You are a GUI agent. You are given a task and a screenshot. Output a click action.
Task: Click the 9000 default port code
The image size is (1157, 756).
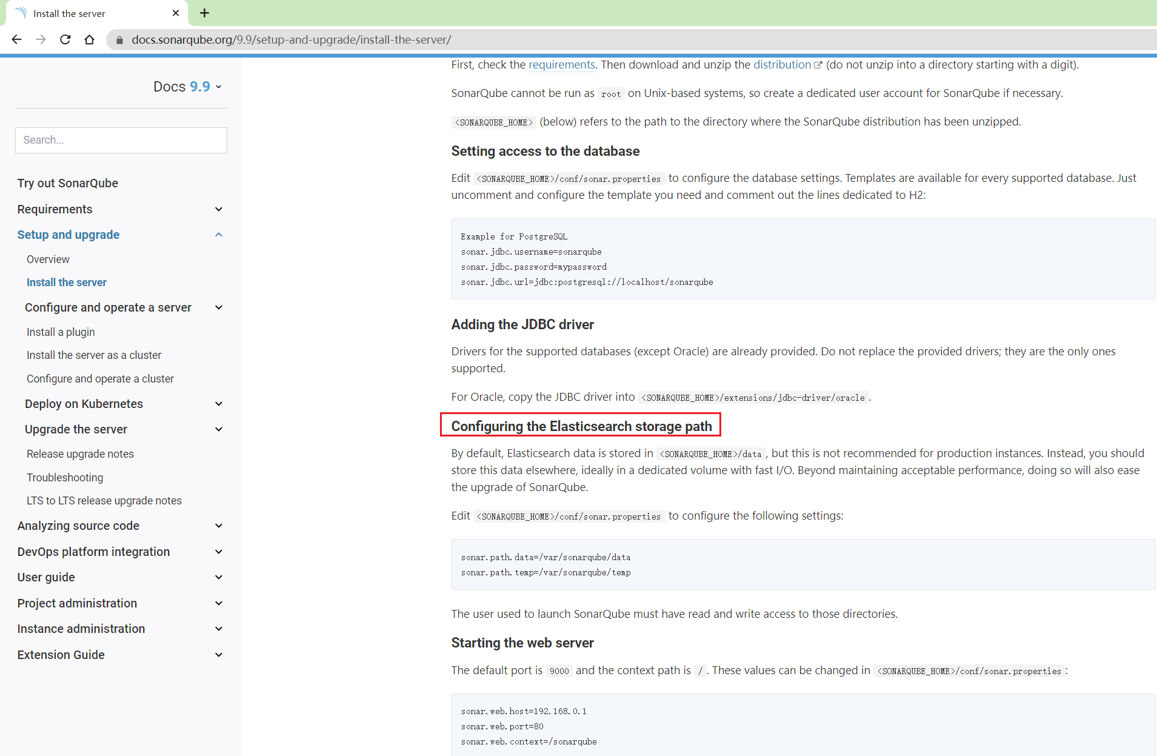pyautogui.click(x=559, y=671)
